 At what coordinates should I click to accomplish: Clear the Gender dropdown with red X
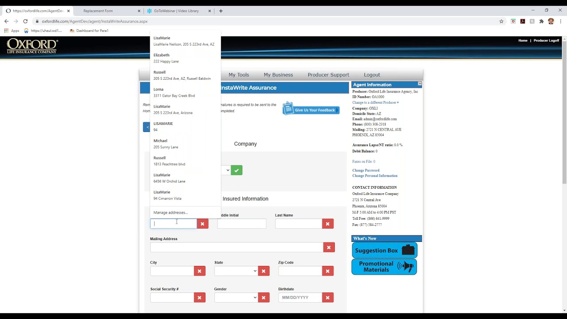point(264,297)
